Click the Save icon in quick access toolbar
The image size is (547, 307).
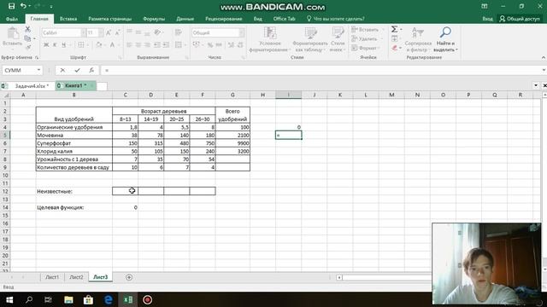(x=11, y=6)
